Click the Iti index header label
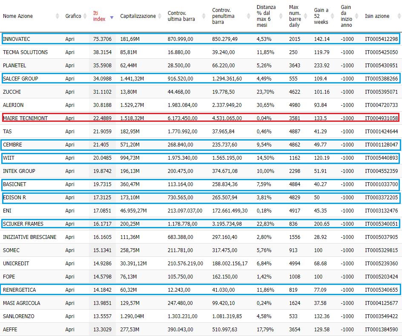Viewport: 402px width, 336px height. point(99,16)
